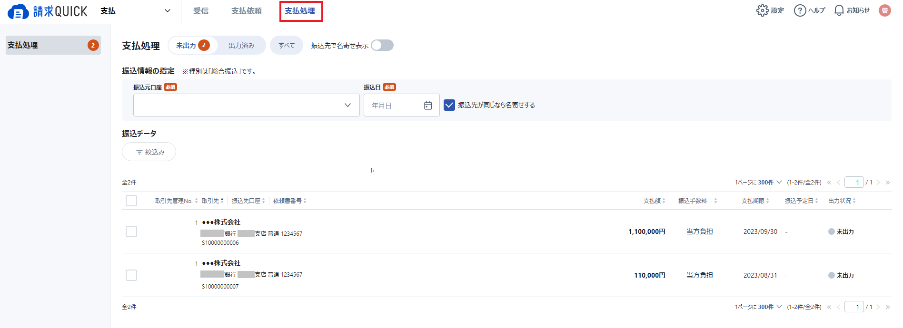Screen dimensions: 903x328
Task: Click top page number input box
Action: 854,183
